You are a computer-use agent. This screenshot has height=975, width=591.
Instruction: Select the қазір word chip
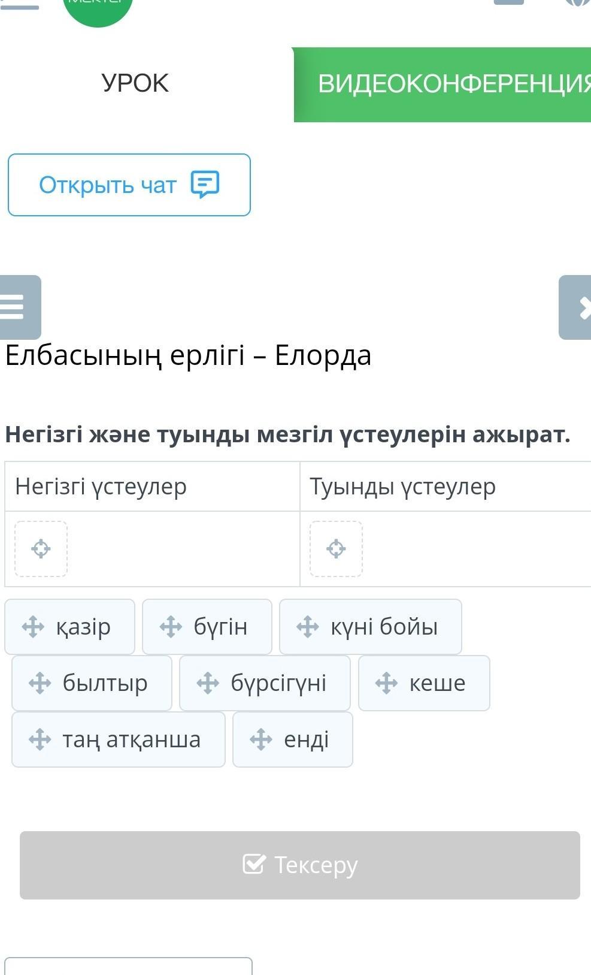[x=70, y=627]
